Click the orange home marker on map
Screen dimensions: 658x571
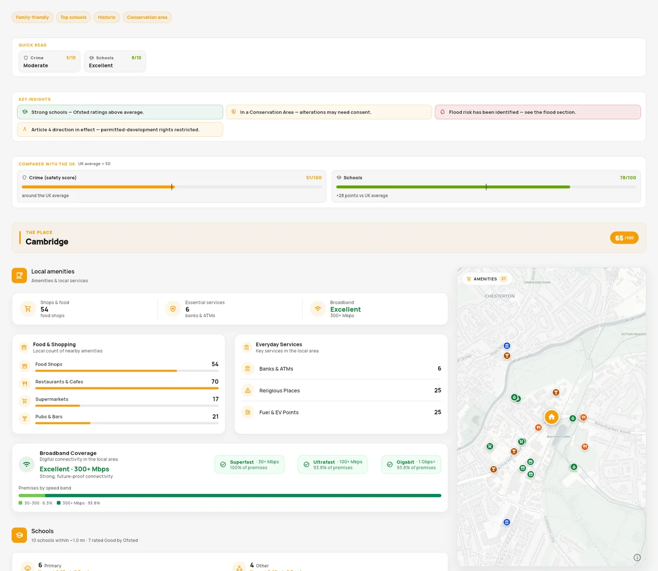pos(552,417)
